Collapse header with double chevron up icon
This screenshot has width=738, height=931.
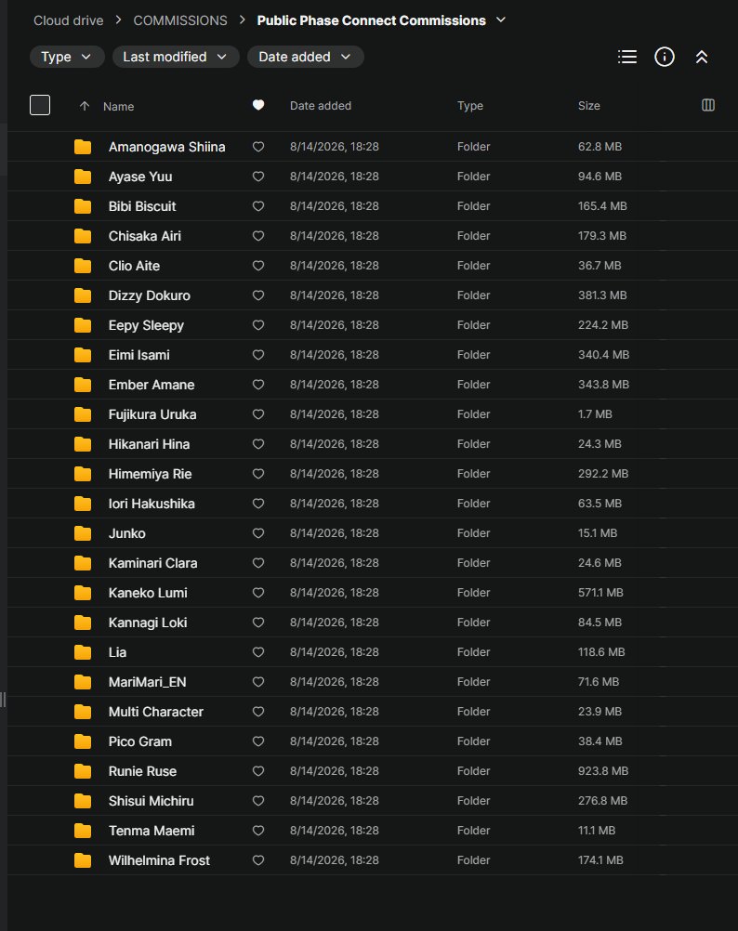pos(702,57)
